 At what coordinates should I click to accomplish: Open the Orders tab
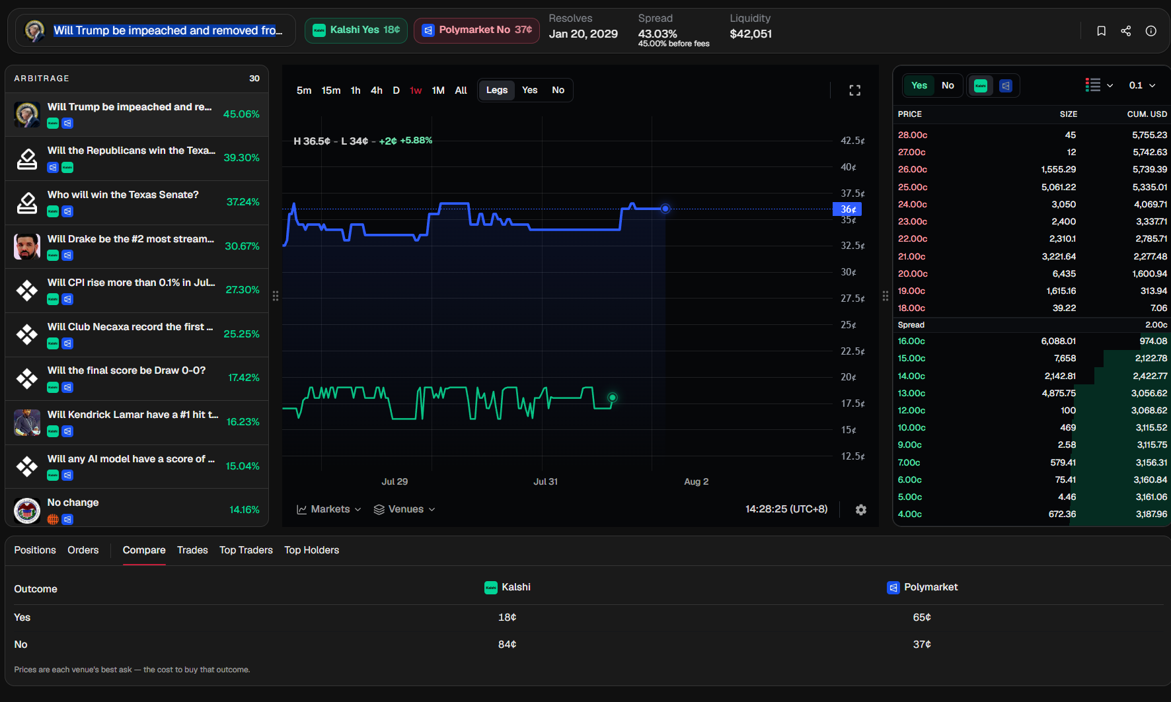pos(83,551)
